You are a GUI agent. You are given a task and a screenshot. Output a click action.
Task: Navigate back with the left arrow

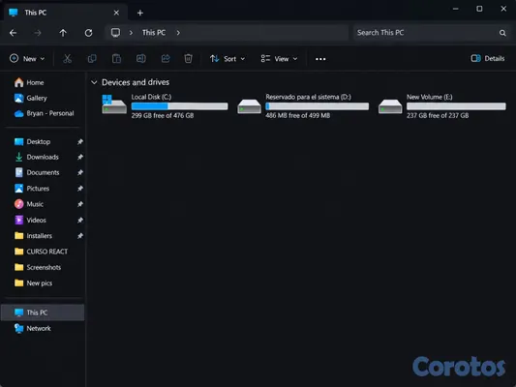tap(14, 33)
